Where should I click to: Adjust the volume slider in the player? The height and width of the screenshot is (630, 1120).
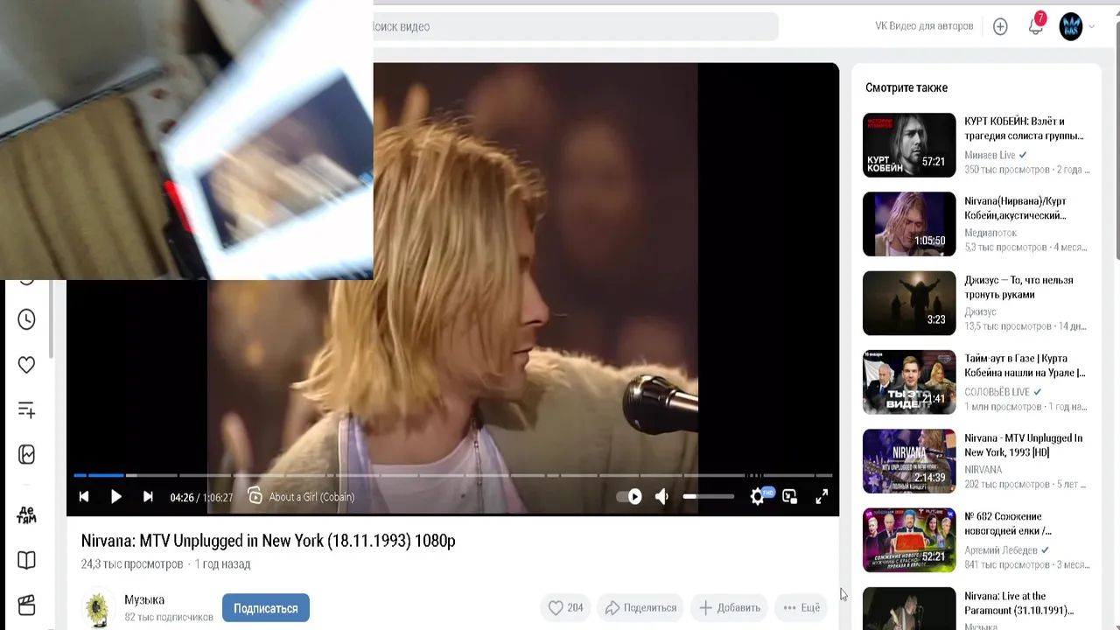click(x=709, y=497)
